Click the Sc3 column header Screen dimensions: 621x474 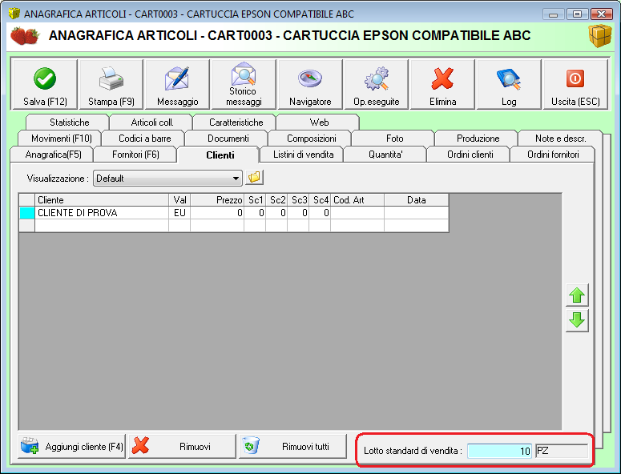click(x=298, y=200)
